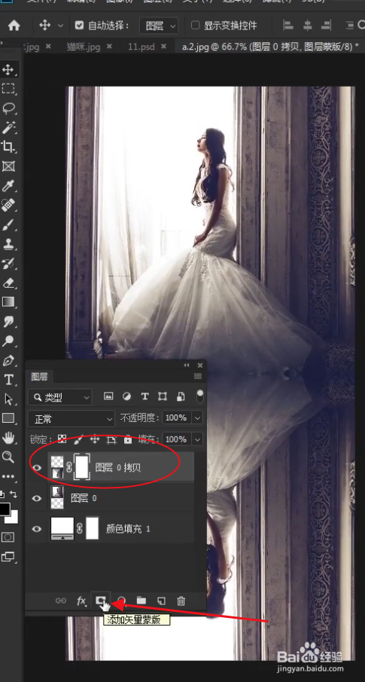Select the Path Selection arrow tool
365x682 pixels.
click(8, 399)
